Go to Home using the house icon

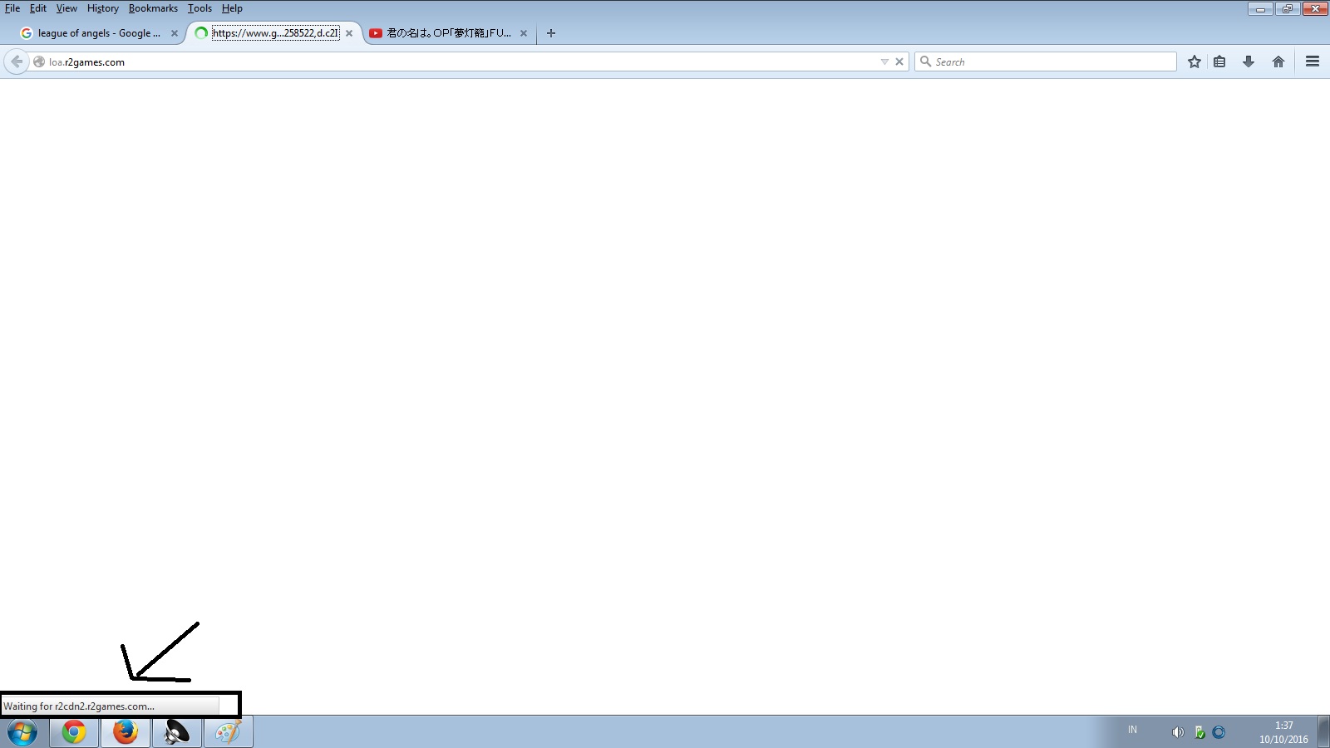coord(1278,62)
